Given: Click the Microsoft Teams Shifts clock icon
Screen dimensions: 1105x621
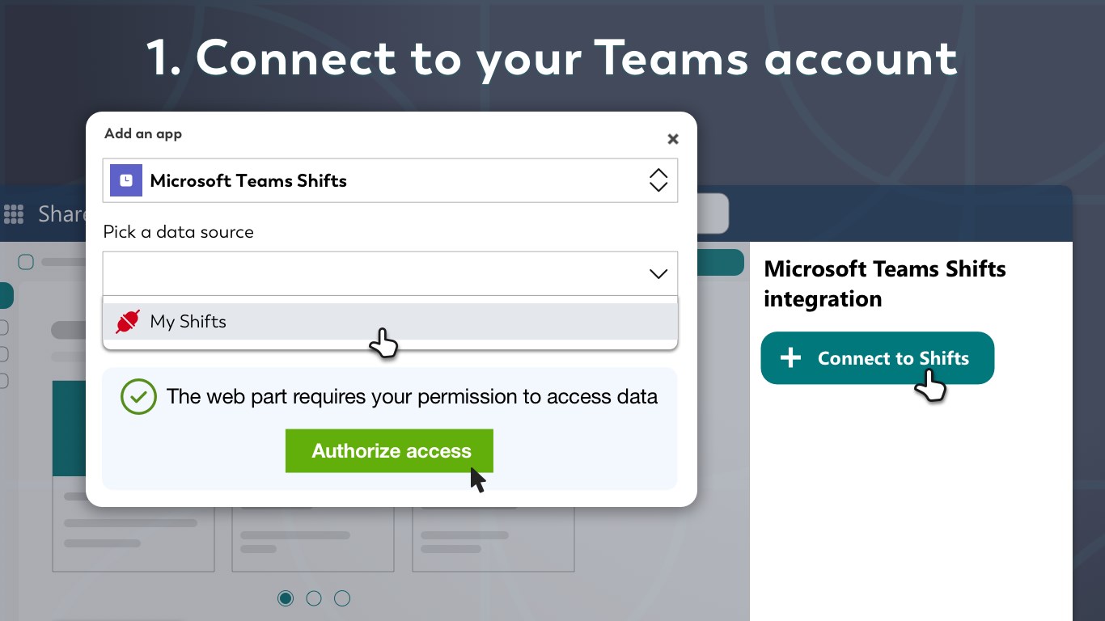Looking at the screenshot, I should point(126,180).
